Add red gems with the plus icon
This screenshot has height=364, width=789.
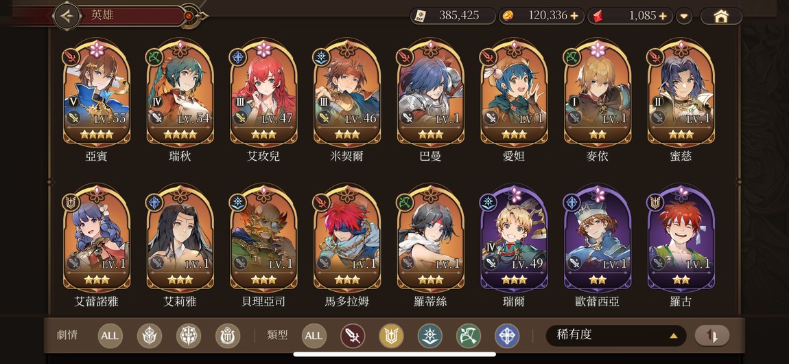point(663,16)
